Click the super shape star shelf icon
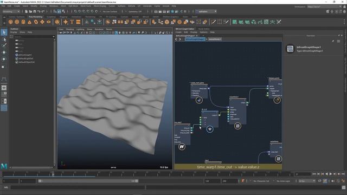The image size is (347, 195). [x=66, y=22]
